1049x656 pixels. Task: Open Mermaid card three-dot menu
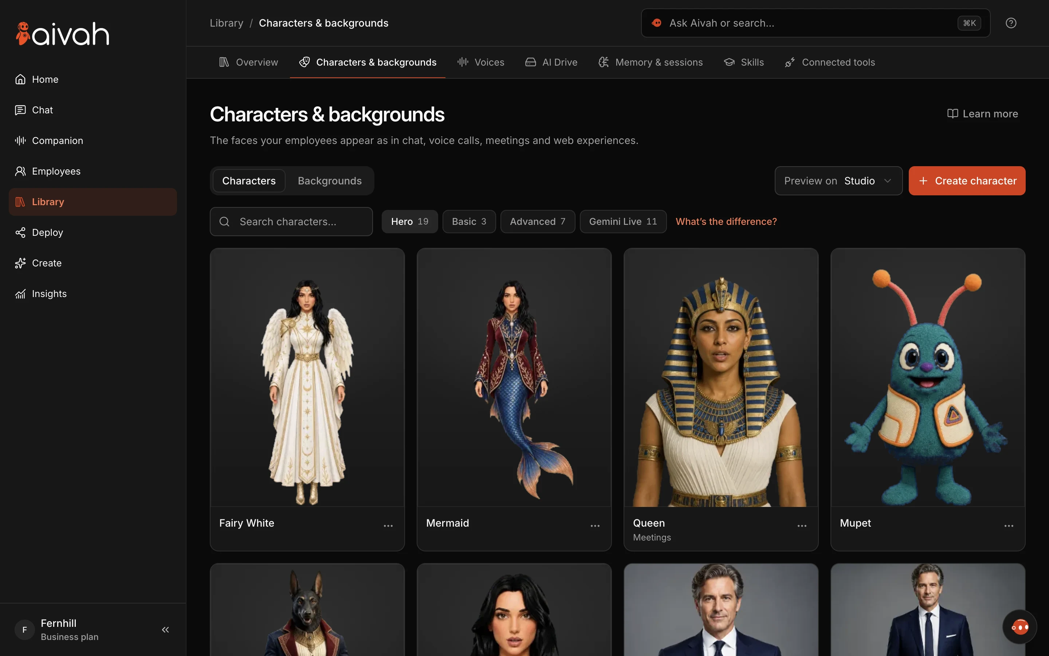click(x=595, y=526)
